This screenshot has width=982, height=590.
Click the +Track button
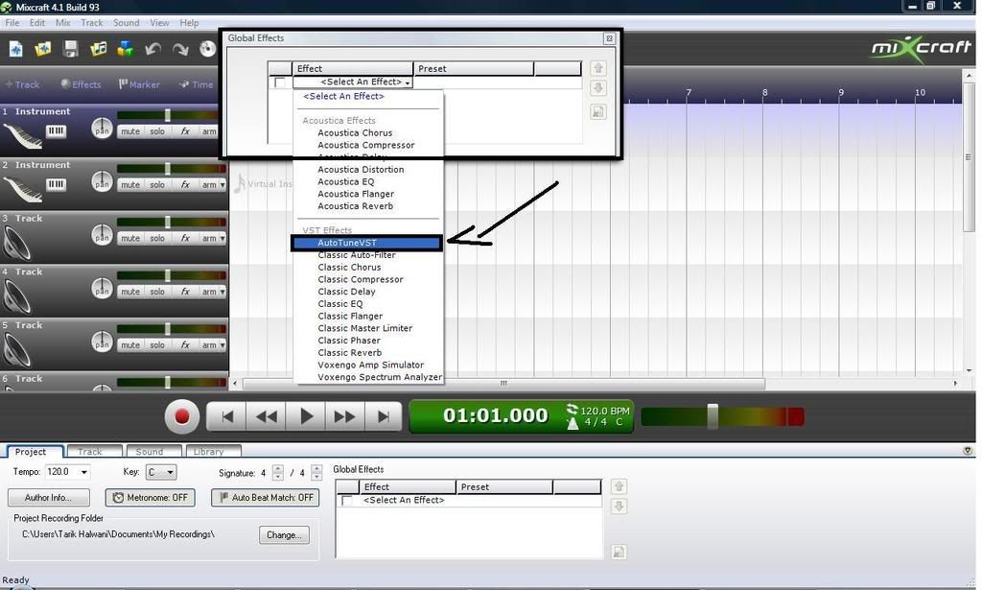22,84
